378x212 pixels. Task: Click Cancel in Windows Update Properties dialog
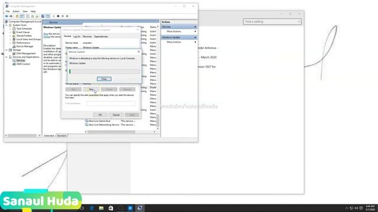click(116, 115)
